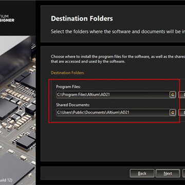
Task: Open folder browser for Program Files path
Action: (x=173, y=95)
